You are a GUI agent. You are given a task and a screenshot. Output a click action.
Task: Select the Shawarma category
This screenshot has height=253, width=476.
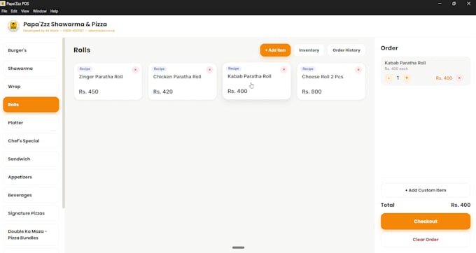pyautogui.click(x=31, y=68)
